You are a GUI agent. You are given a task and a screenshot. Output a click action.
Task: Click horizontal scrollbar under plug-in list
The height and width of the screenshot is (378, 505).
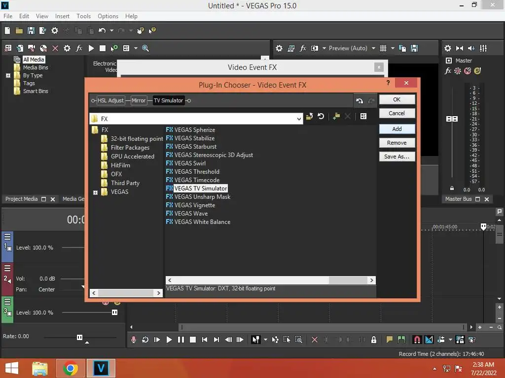[x=271, y=280]
